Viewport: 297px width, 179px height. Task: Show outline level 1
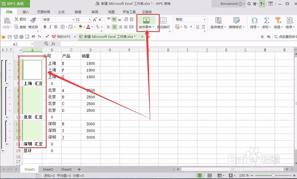click(x=3, y=50)
